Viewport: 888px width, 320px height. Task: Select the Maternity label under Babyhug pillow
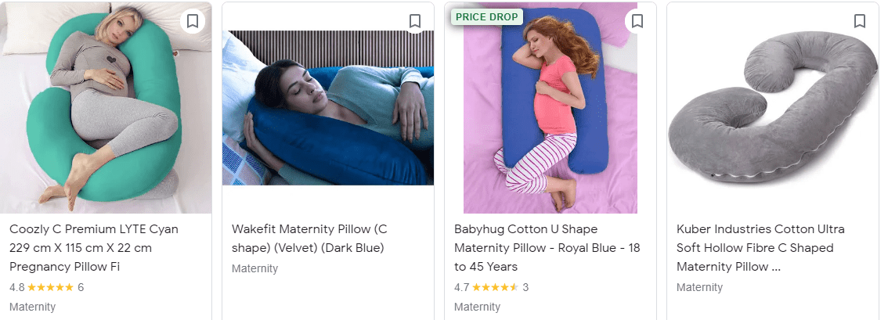coord(477,307)
